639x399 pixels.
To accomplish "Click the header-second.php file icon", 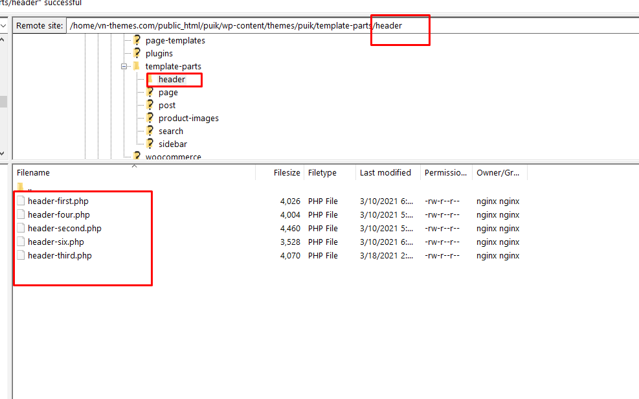I will click(21, 229).
